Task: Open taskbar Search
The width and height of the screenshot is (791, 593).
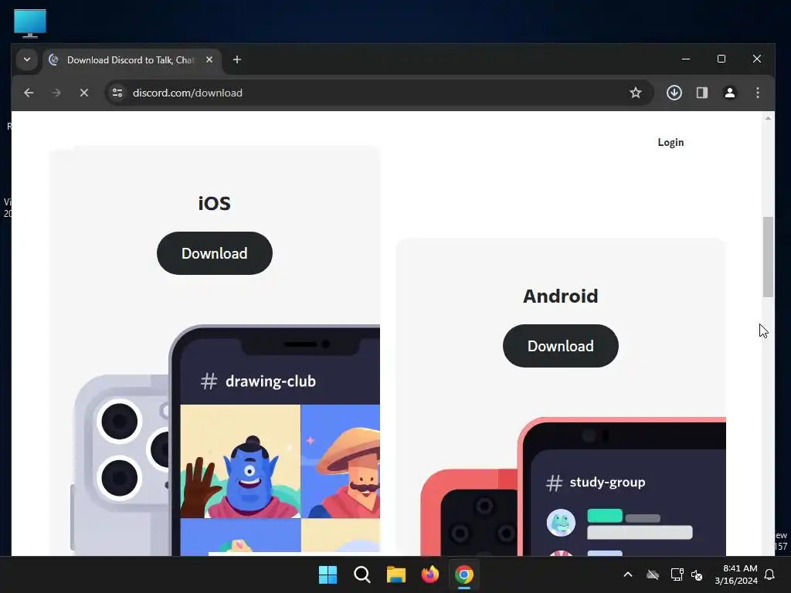Action: point(362,574)
